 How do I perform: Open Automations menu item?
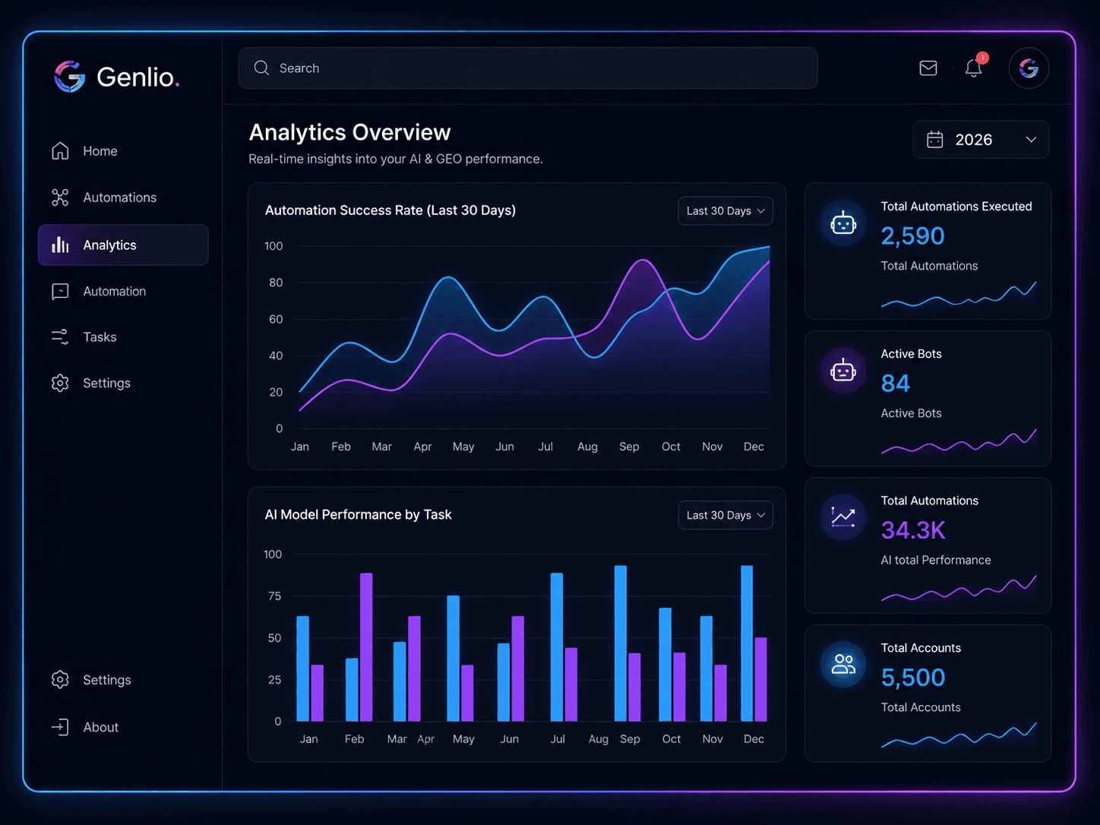tap(123, 198)
